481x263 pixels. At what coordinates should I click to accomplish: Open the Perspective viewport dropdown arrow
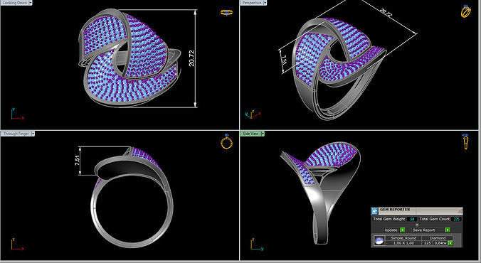tap(265, 3)
